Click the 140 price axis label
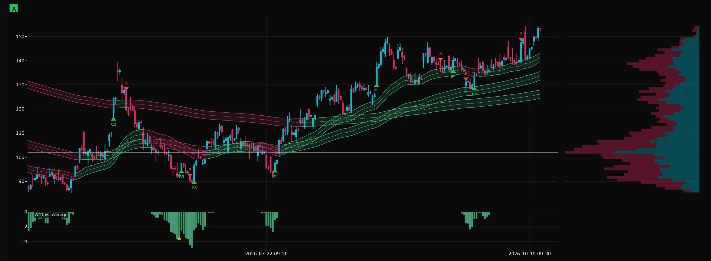This screenshot has width=711, height=261. (20, 61)
